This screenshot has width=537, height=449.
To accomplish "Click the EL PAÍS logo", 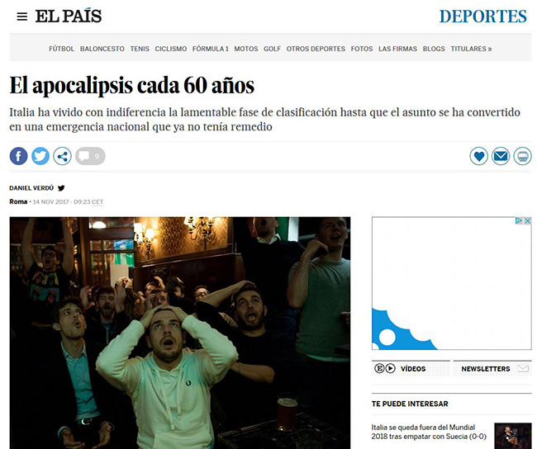I will pos(69,16).
